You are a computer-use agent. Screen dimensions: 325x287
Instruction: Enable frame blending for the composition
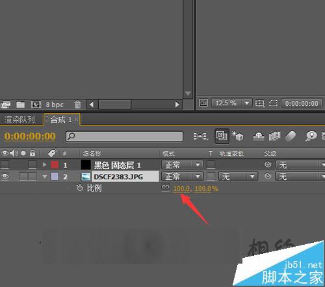(274, 136)
